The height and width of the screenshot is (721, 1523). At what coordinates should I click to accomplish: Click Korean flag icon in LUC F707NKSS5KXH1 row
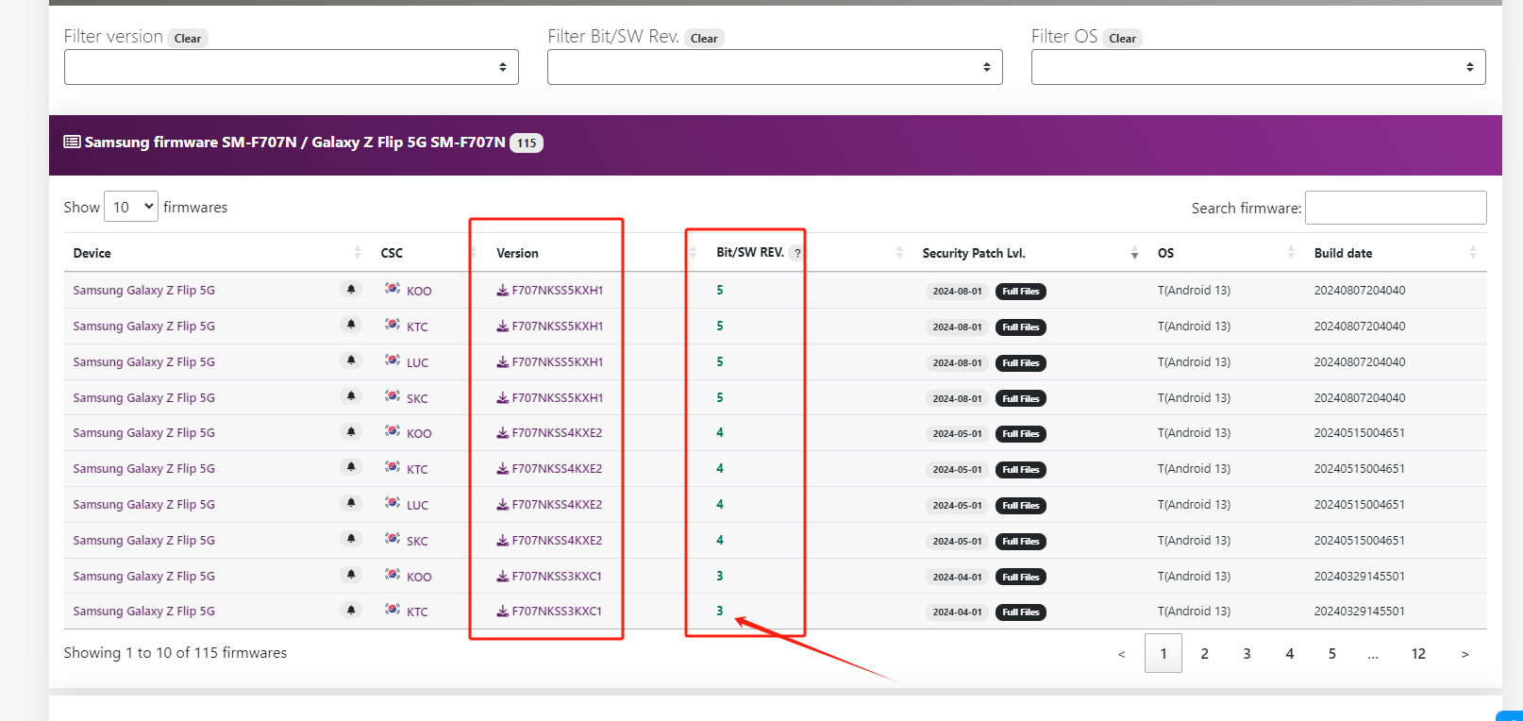point(393,360)
